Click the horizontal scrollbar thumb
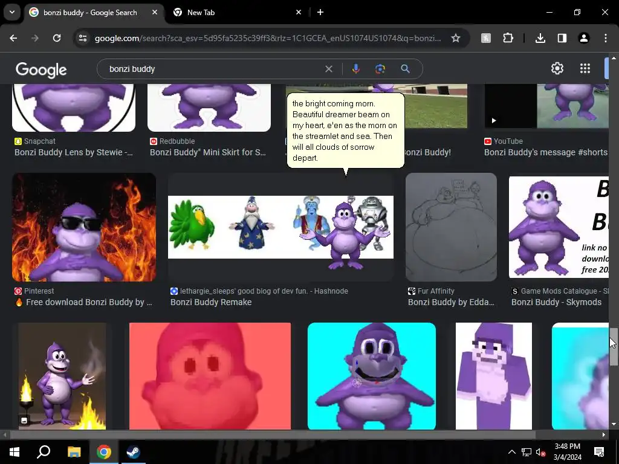 (x=273, y=435)
